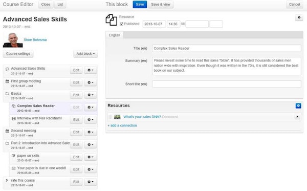Click the blue Save button

140,4
